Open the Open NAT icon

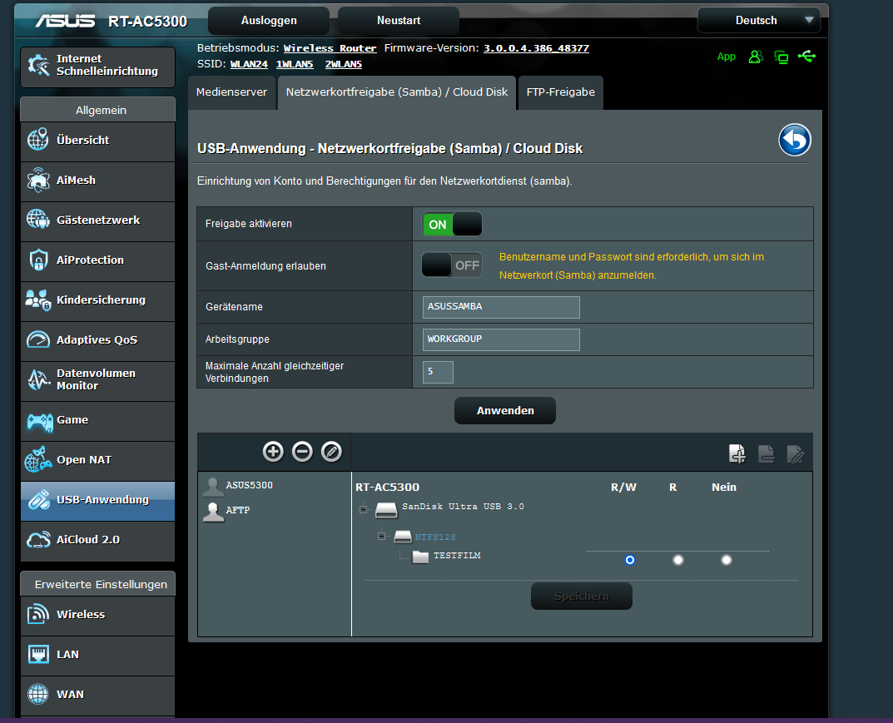[x=38, y=459]
